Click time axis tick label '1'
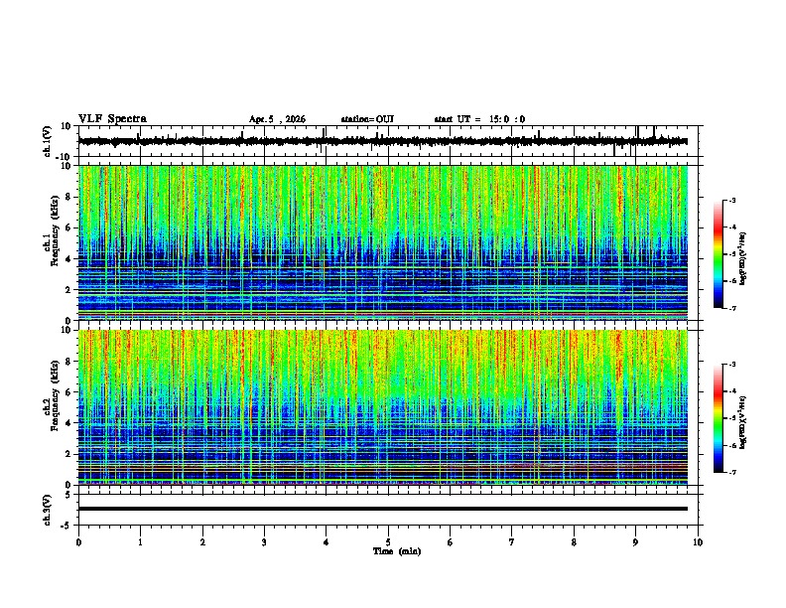The image size is (786, 608). (x=140, y=542)
